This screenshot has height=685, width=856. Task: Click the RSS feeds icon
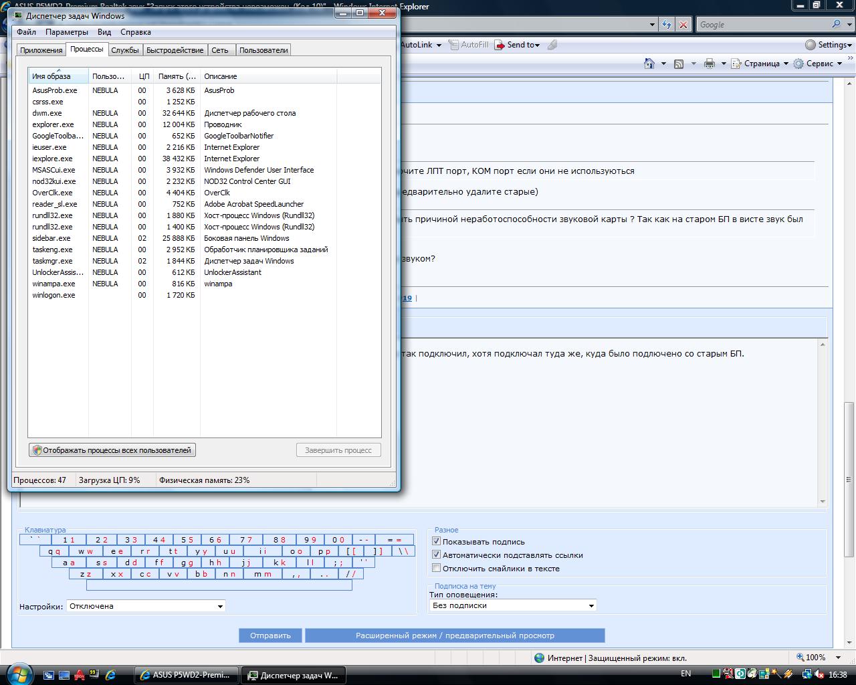(678, 64)
